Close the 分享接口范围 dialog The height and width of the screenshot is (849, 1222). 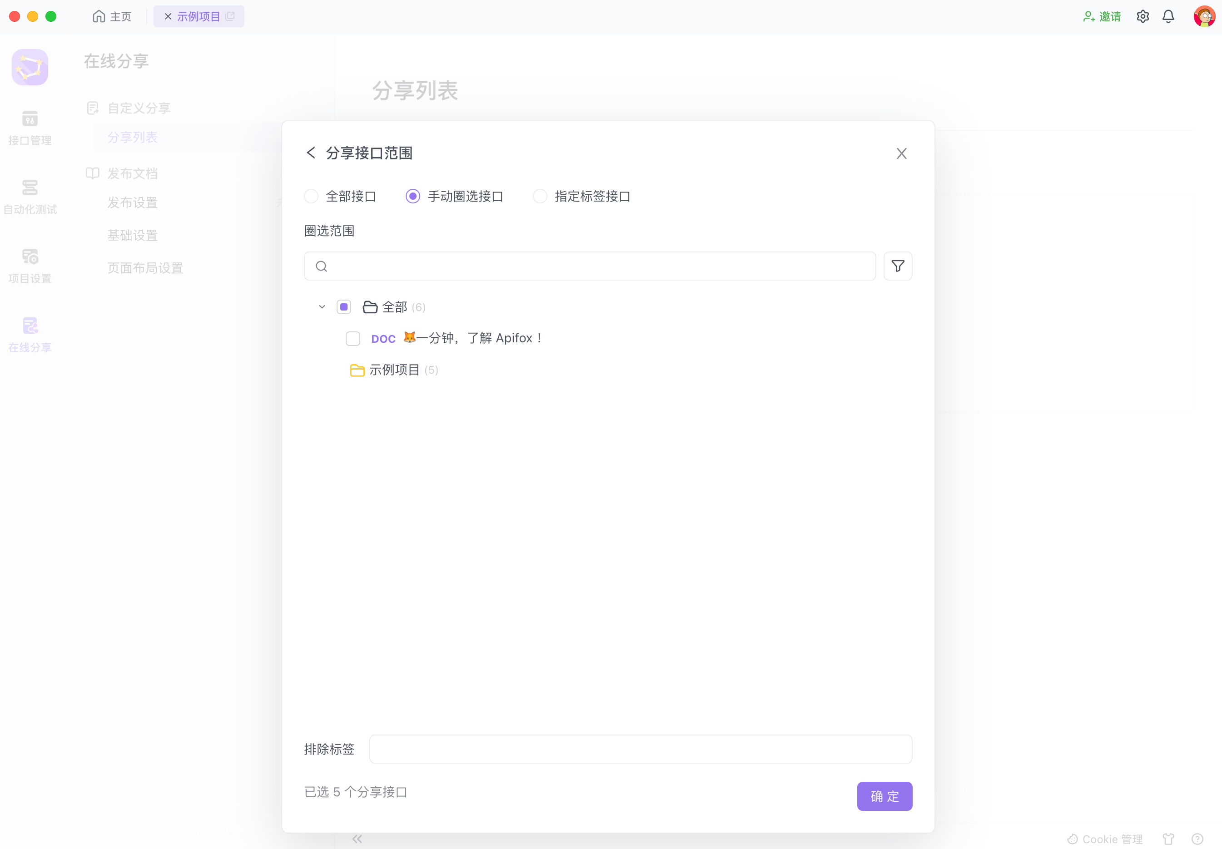point(901,154)
